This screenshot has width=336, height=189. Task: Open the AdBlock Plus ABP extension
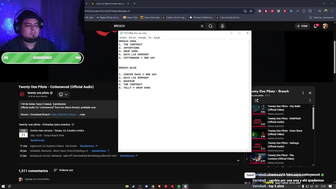pyautogui.click(x=272, y=11)
